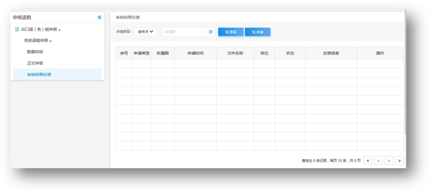Click the document icon beside 出口退（免）税申报

17,29
